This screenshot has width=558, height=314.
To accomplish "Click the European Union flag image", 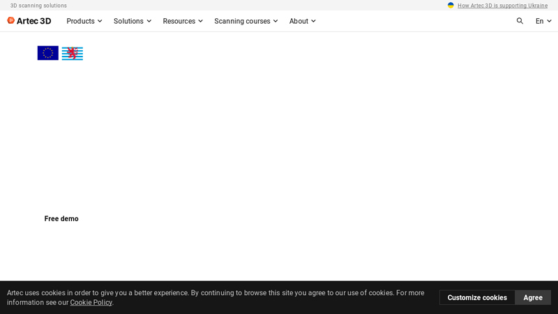I will [48, 53].
